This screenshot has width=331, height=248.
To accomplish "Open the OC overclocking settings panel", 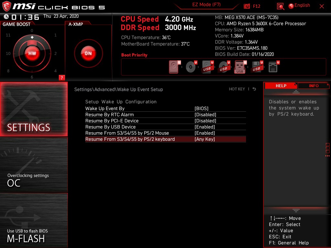I will coord(34,165).
